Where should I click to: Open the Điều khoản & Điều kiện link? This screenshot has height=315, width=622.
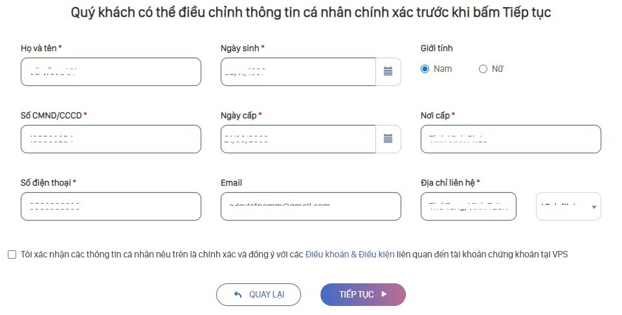pyautogui.click(x=350, y=255)
